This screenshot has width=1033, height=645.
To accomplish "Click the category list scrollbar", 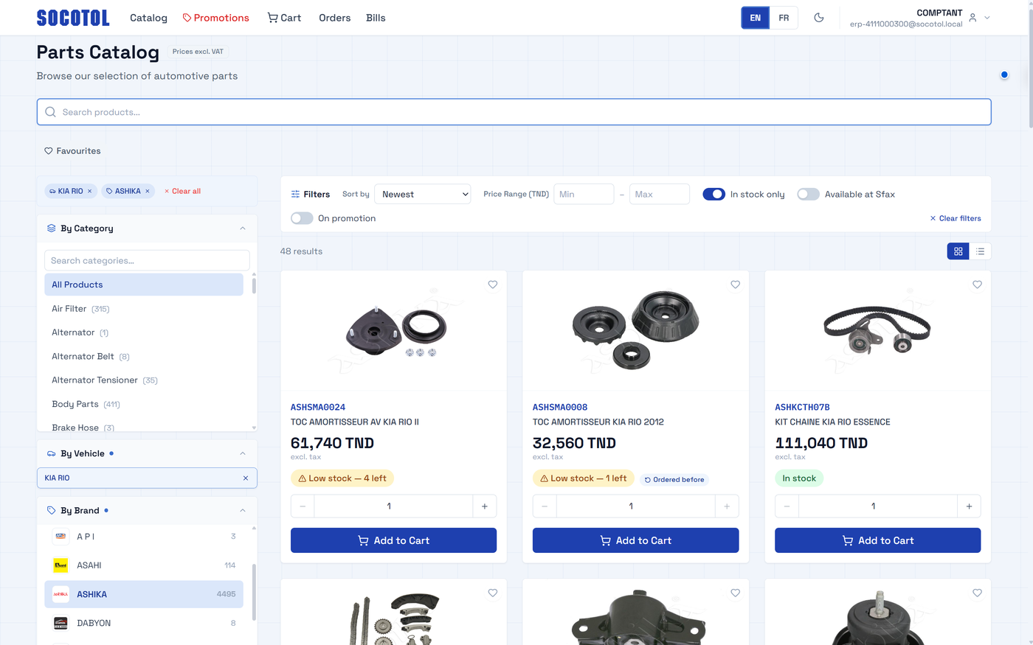I will click(x=254, y=285).
